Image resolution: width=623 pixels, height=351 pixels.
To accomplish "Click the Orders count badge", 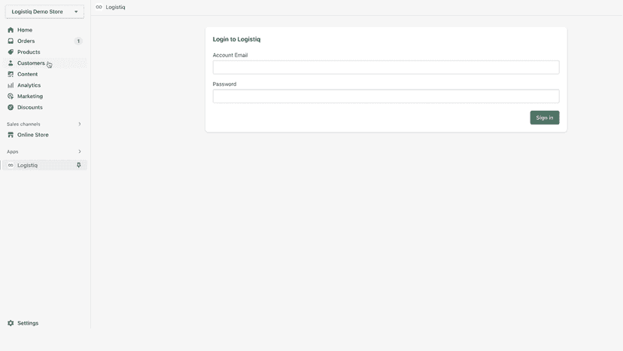I will 78,41.
